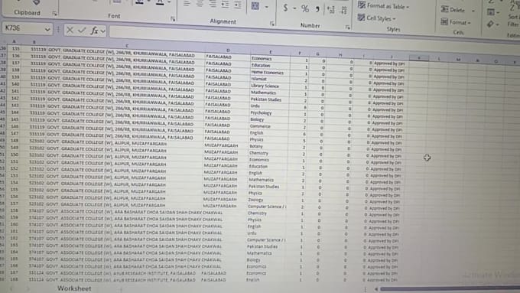520x293 pixels.
Task: Click the cancel X in formula bar
Action: [70, 30]
